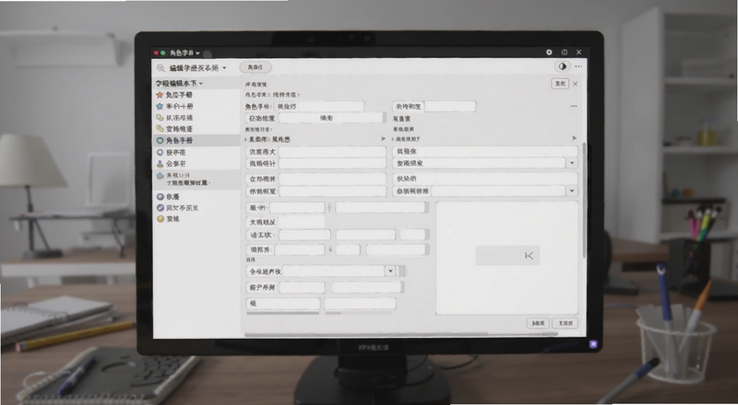Screen dimensions: 738x405
Task: Click the magnifier search icon in the toolbar
Action: point(161,68)
